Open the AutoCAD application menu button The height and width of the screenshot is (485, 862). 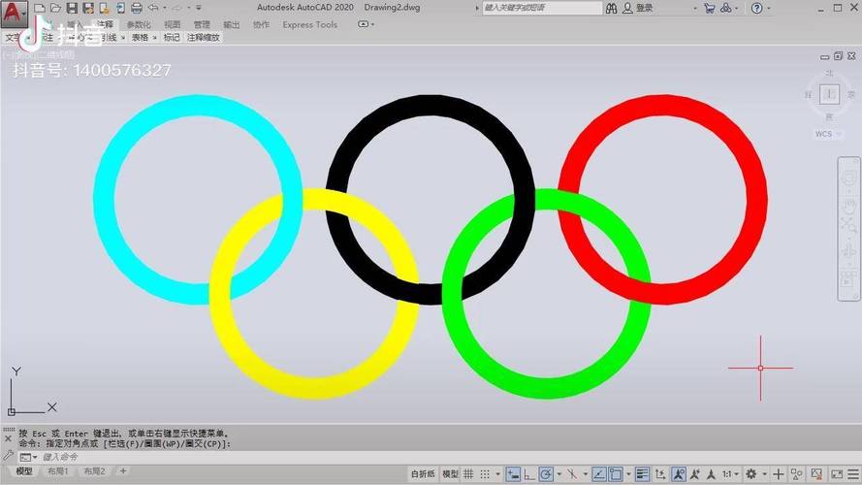point(14,14)
